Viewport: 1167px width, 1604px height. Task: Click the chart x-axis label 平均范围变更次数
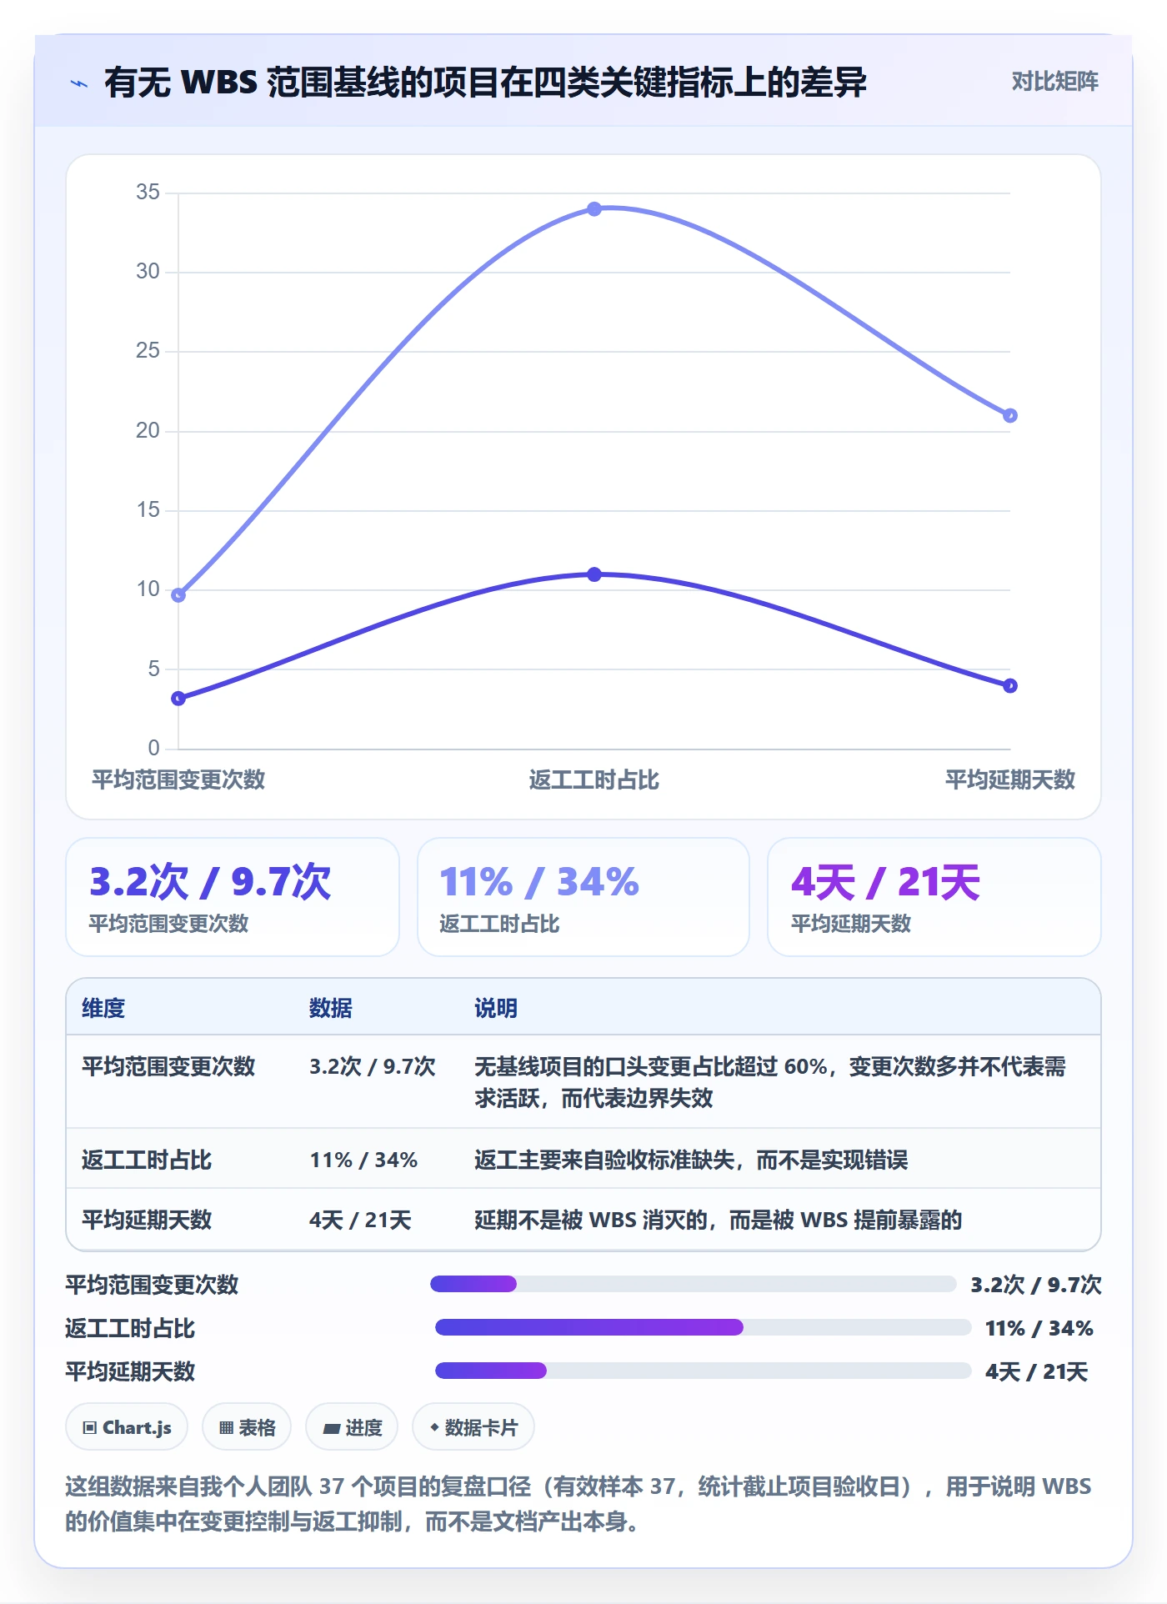coord(178,779)
